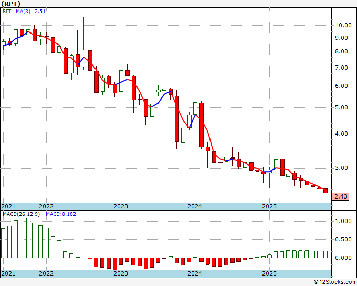Click the 5.00 price axis label
Image resolution: width=357 pixels, height=286 pixels.
pyautogui.click(x=341, y=107)
